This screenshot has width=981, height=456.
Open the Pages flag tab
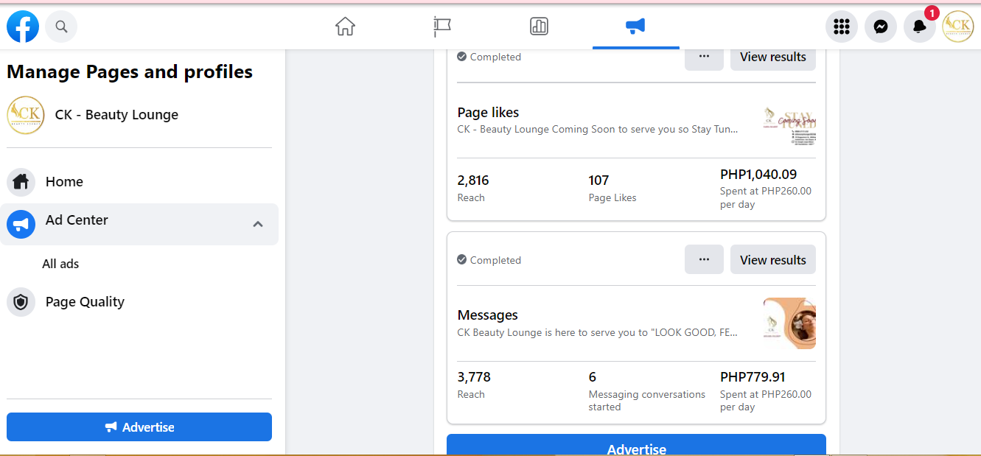click(442, 27)
